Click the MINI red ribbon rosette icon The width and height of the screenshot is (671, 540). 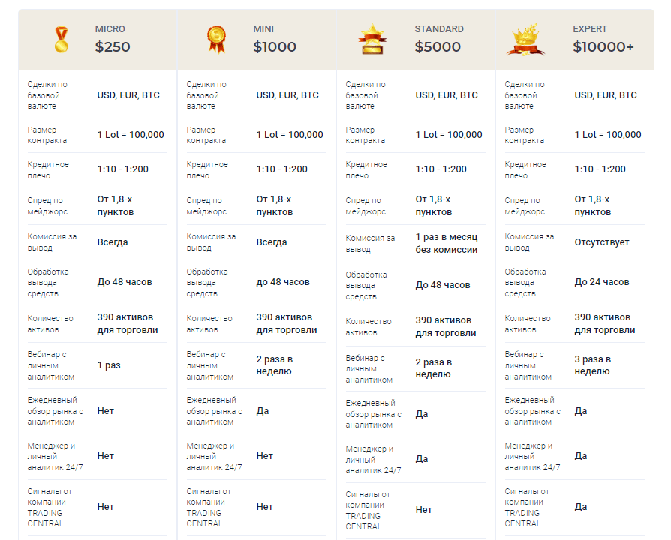click(216, 40)
